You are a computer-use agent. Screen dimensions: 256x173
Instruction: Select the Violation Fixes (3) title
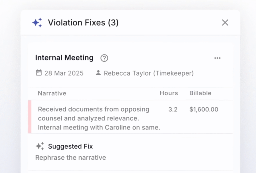[x=83, y=23]
